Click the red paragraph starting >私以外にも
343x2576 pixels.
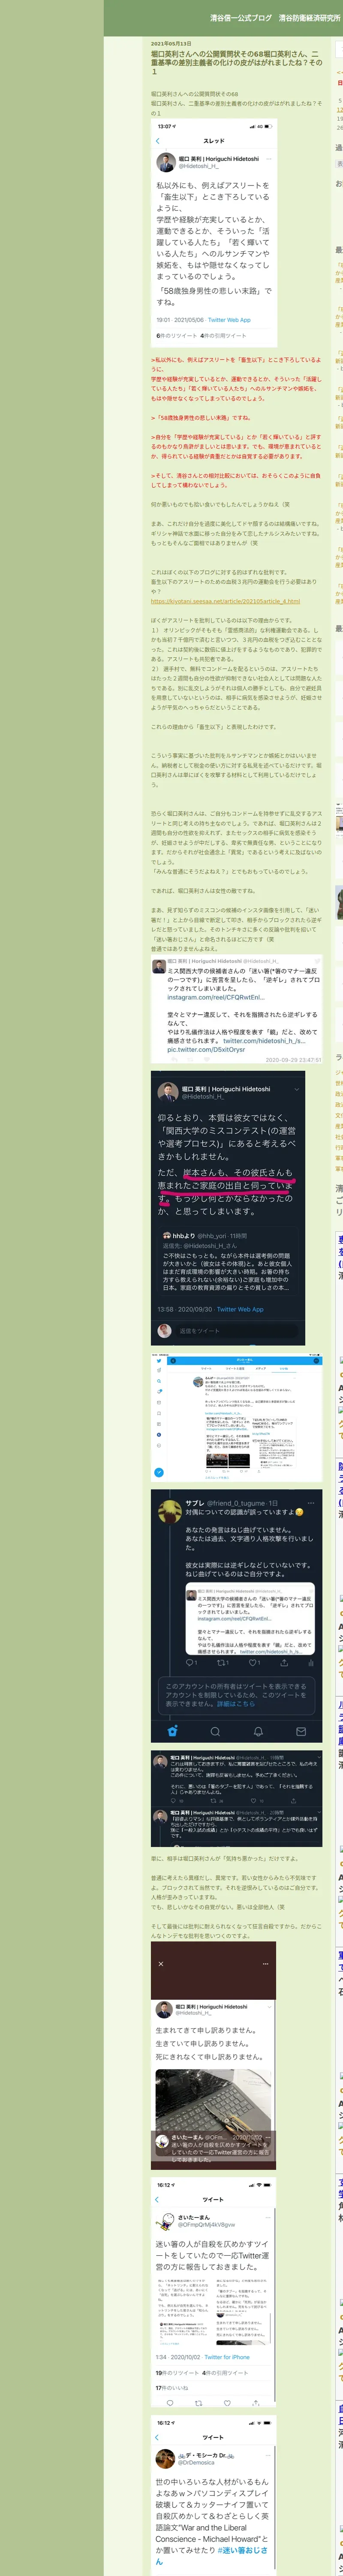tap(237, 379)
